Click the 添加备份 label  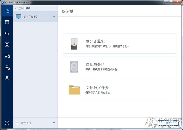(x=26, y=123)
